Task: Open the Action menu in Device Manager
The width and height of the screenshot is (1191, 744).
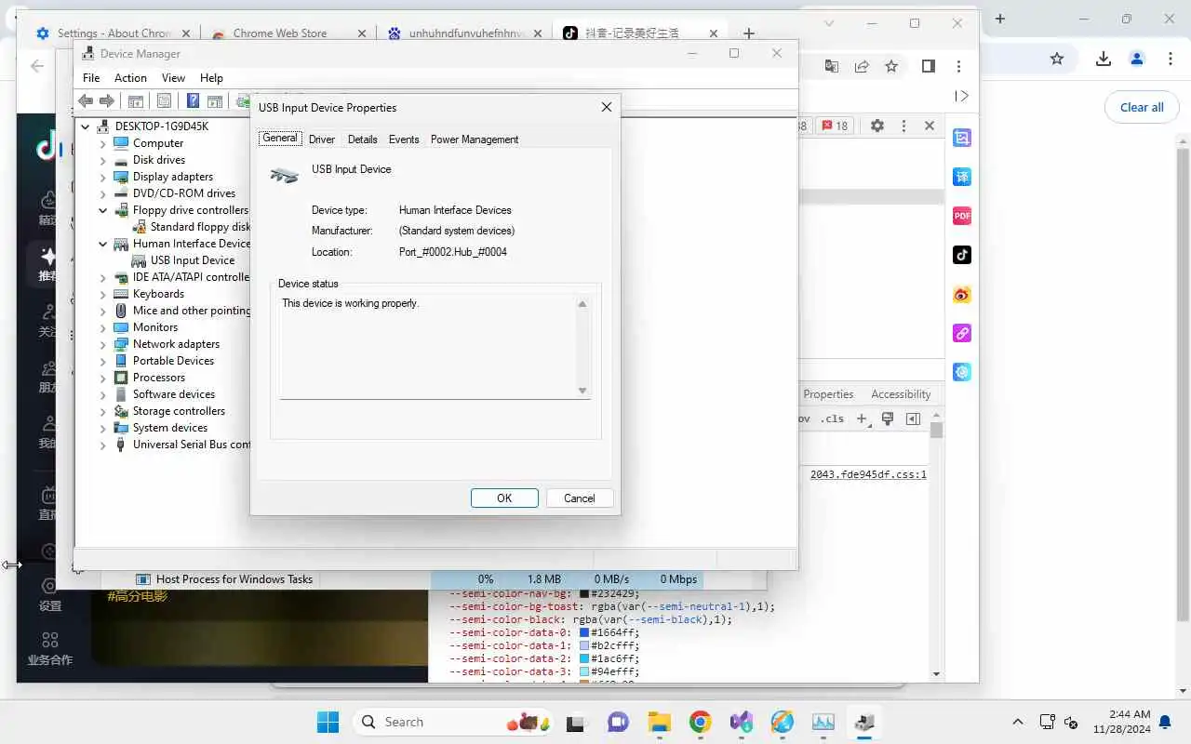Action: point(130,78)
